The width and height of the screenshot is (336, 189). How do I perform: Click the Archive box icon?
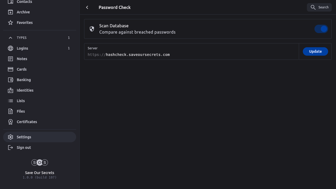[10, 12]
